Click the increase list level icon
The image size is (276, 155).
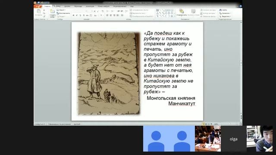122,11
